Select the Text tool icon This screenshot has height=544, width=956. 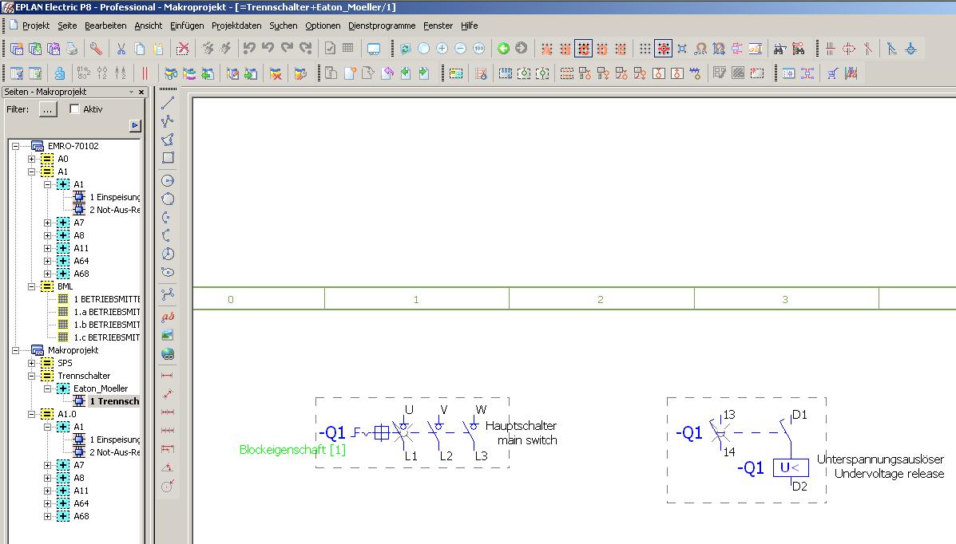[x=168, y=317]
